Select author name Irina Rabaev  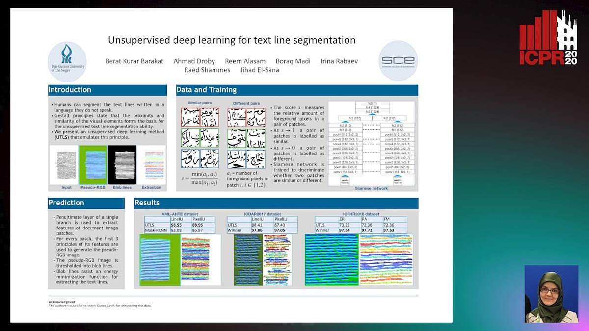pyautogui.click(x=339, y=61)
